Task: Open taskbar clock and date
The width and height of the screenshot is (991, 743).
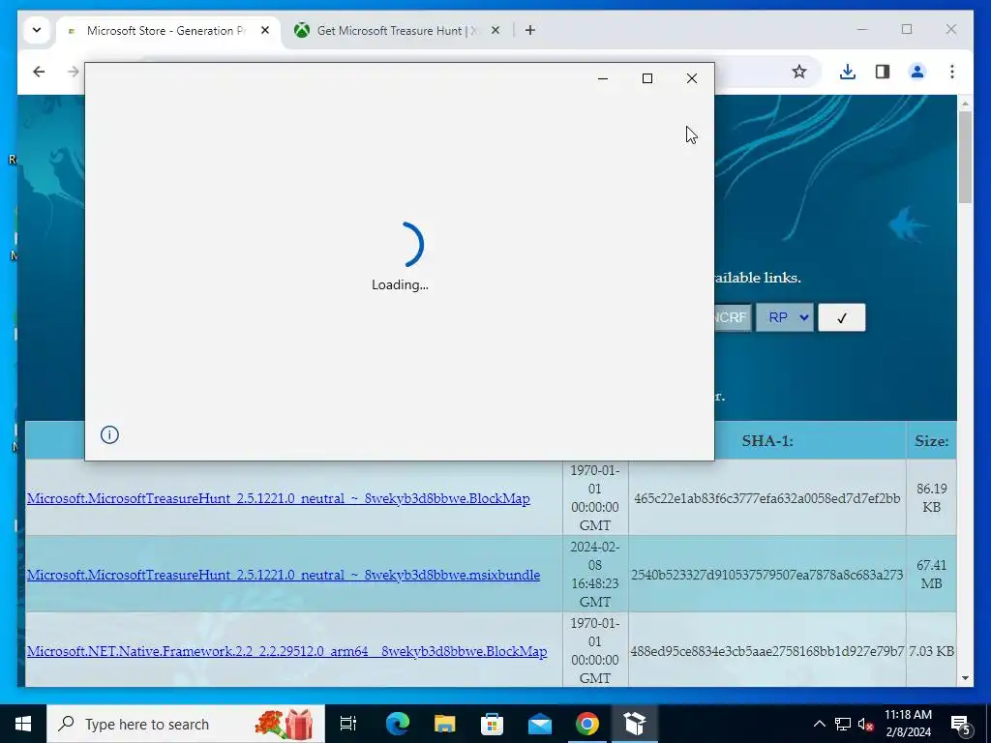Action: coord(908,724)
